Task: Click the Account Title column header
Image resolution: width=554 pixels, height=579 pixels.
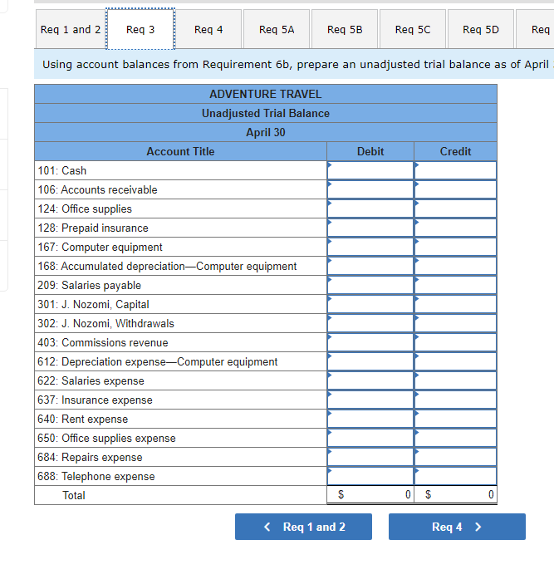Action: [x=180, y=151]
